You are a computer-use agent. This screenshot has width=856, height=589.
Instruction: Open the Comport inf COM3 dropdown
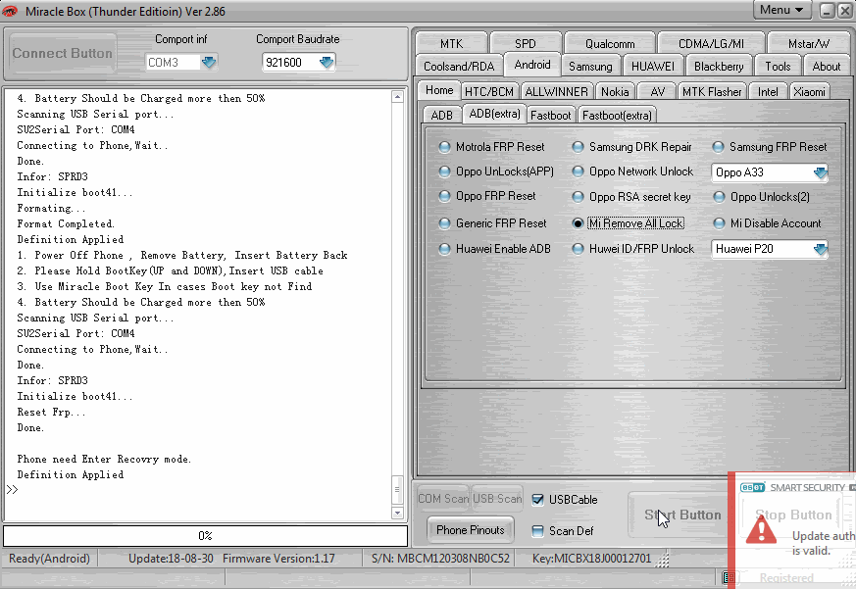[209, 62]
